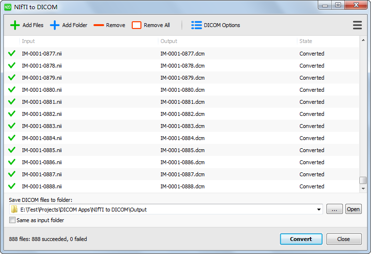Image resolution: width=371 pixels, height=254 pixels.
Task: Expand the output folder path dropdown
Action: coord(319,210)
